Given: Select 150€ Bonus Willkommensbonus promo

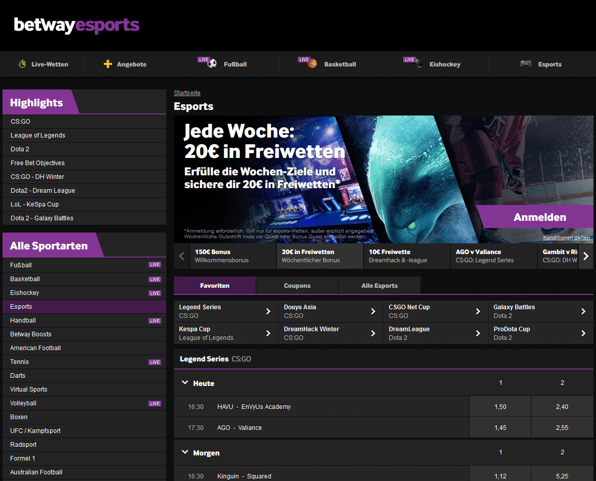Looking at the screenshot, I should (233, 256).
